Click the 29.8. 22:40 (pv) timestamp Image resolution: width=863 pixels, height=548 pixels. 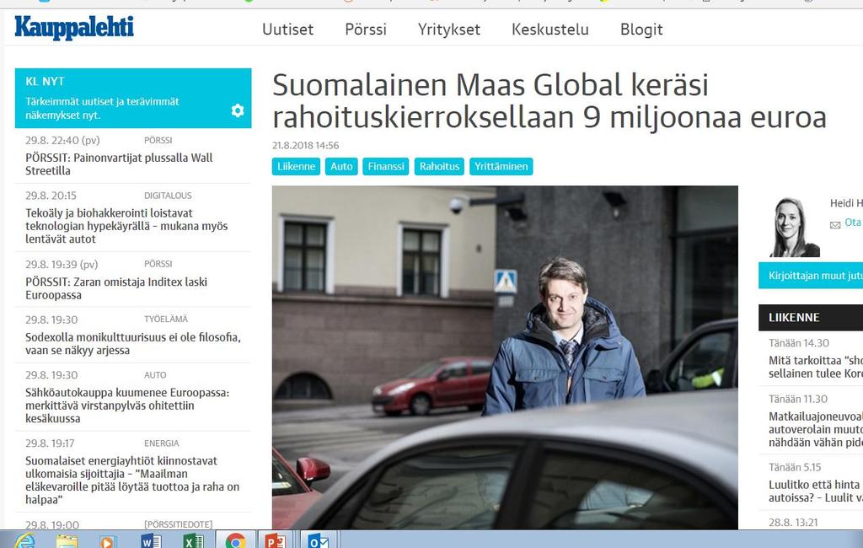point(62,141)
